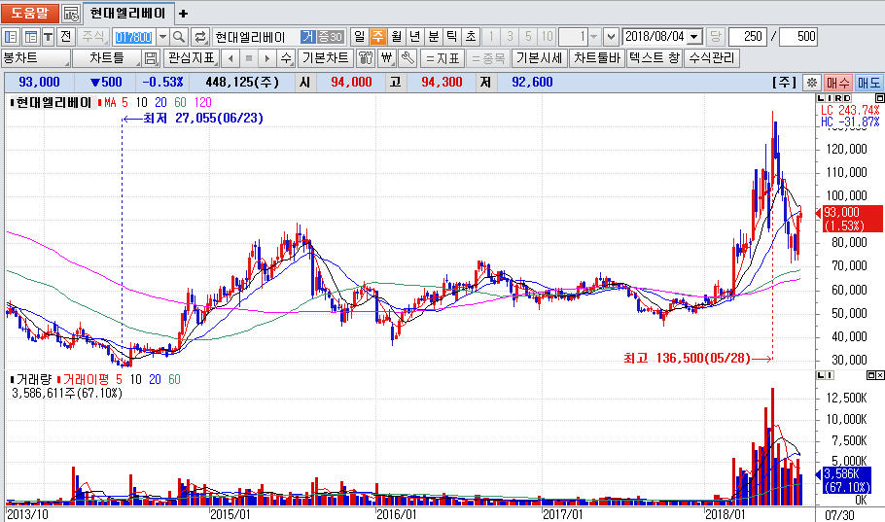Open the stock code dropdown arrow
885x522 pixels.
pyautogui.click(x=161, y=36)
